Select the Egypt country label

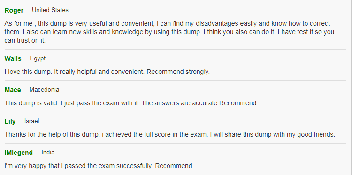click(x=38, y=58)
